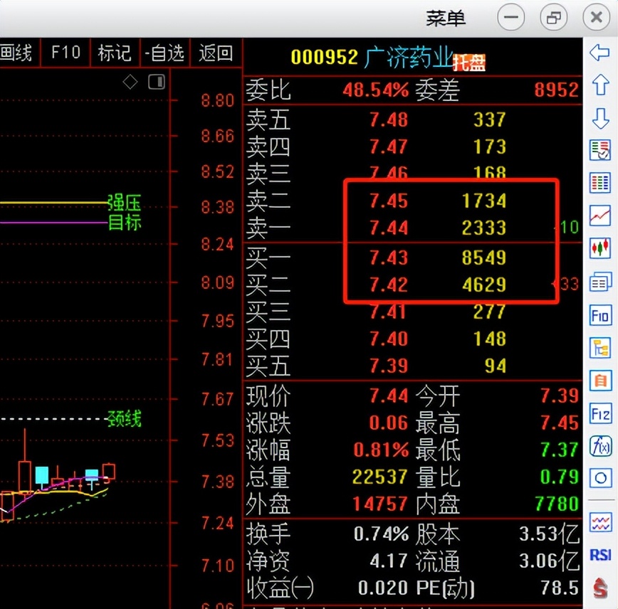The width and height of the screenshot is (618, 609).
Task: Click the 广济药业 stock name header
Action: pos(408,58)
